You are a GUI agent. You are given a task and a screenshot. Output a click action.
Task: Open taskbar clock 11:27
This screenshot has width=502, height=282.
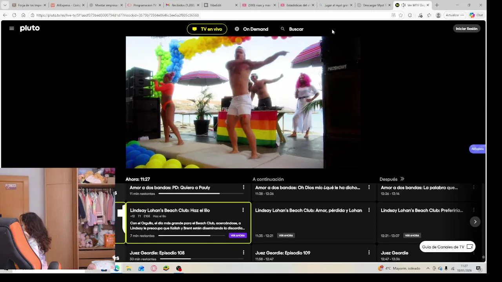pyautogui.click(x=464, y=268)
